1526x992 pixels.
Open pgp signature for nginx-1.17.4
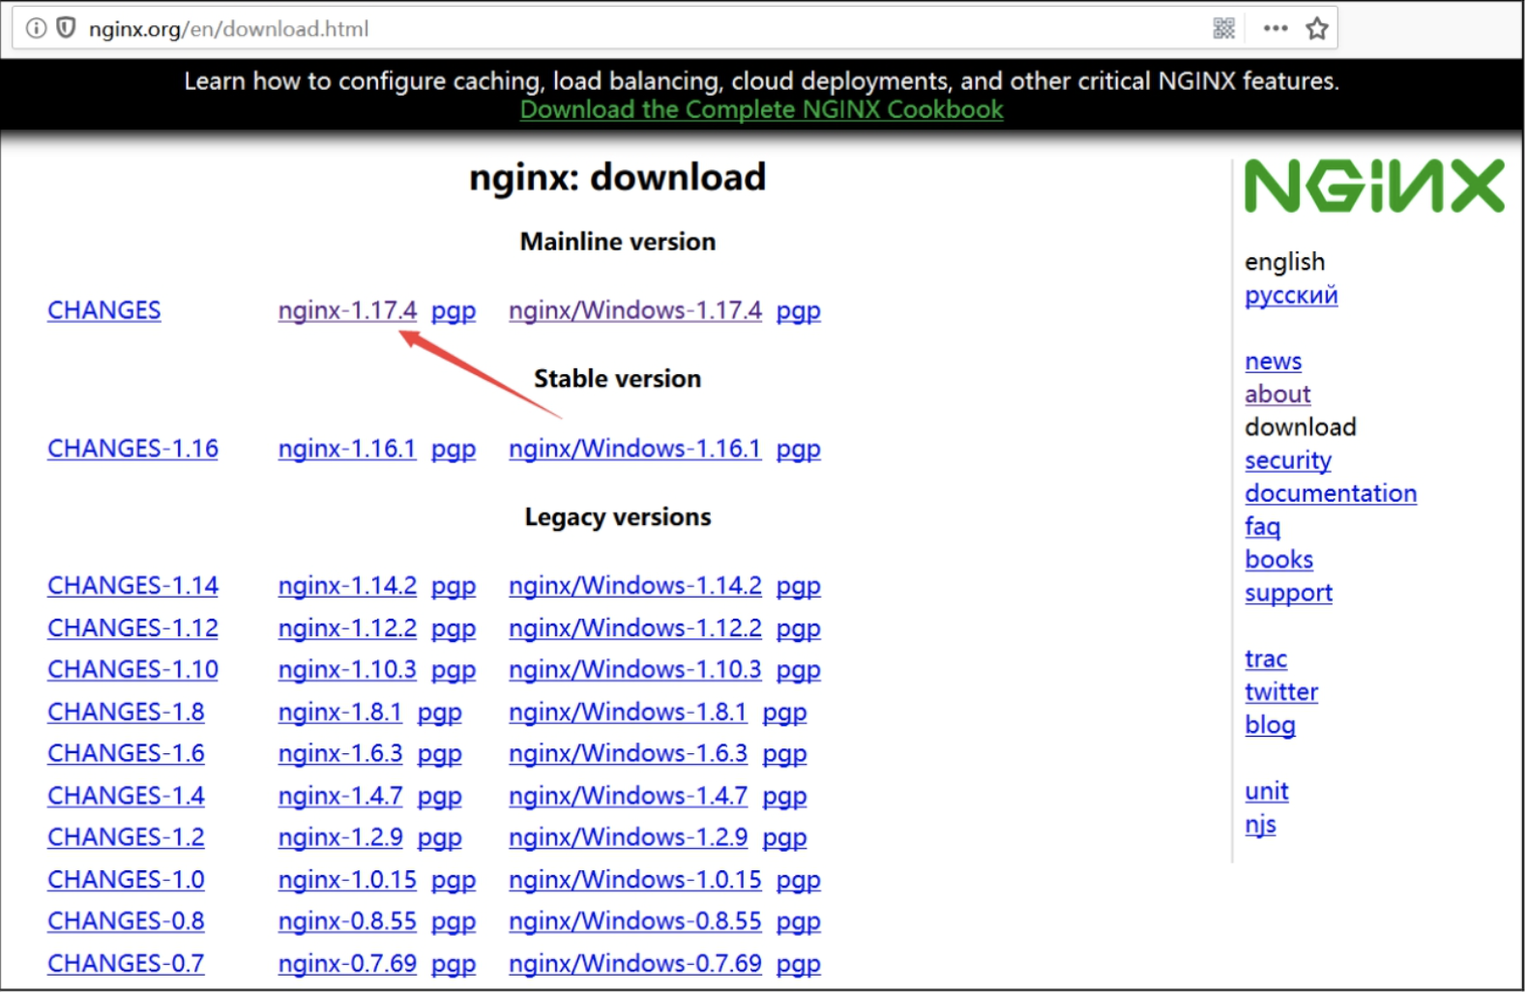tap(454, 311)
